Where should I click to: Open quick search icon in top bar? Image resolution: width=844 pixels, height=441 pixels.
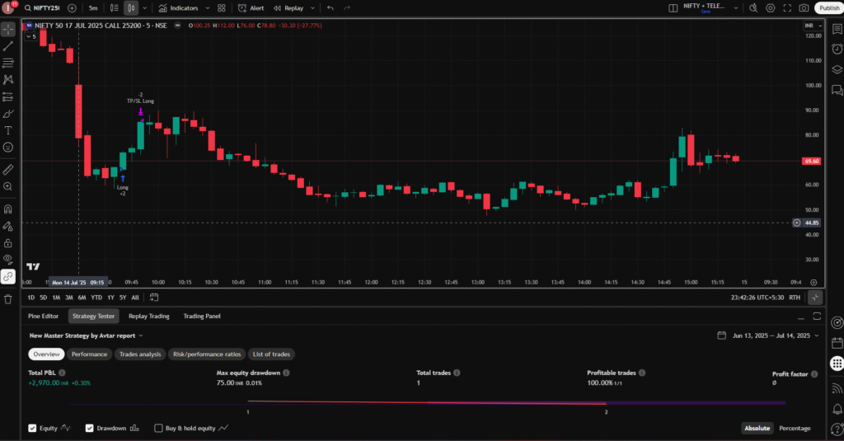point(753,8)
